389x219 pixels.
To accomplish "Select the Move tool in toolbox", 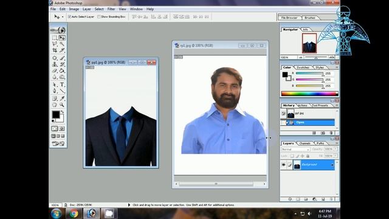I will (x=62, y=38).
